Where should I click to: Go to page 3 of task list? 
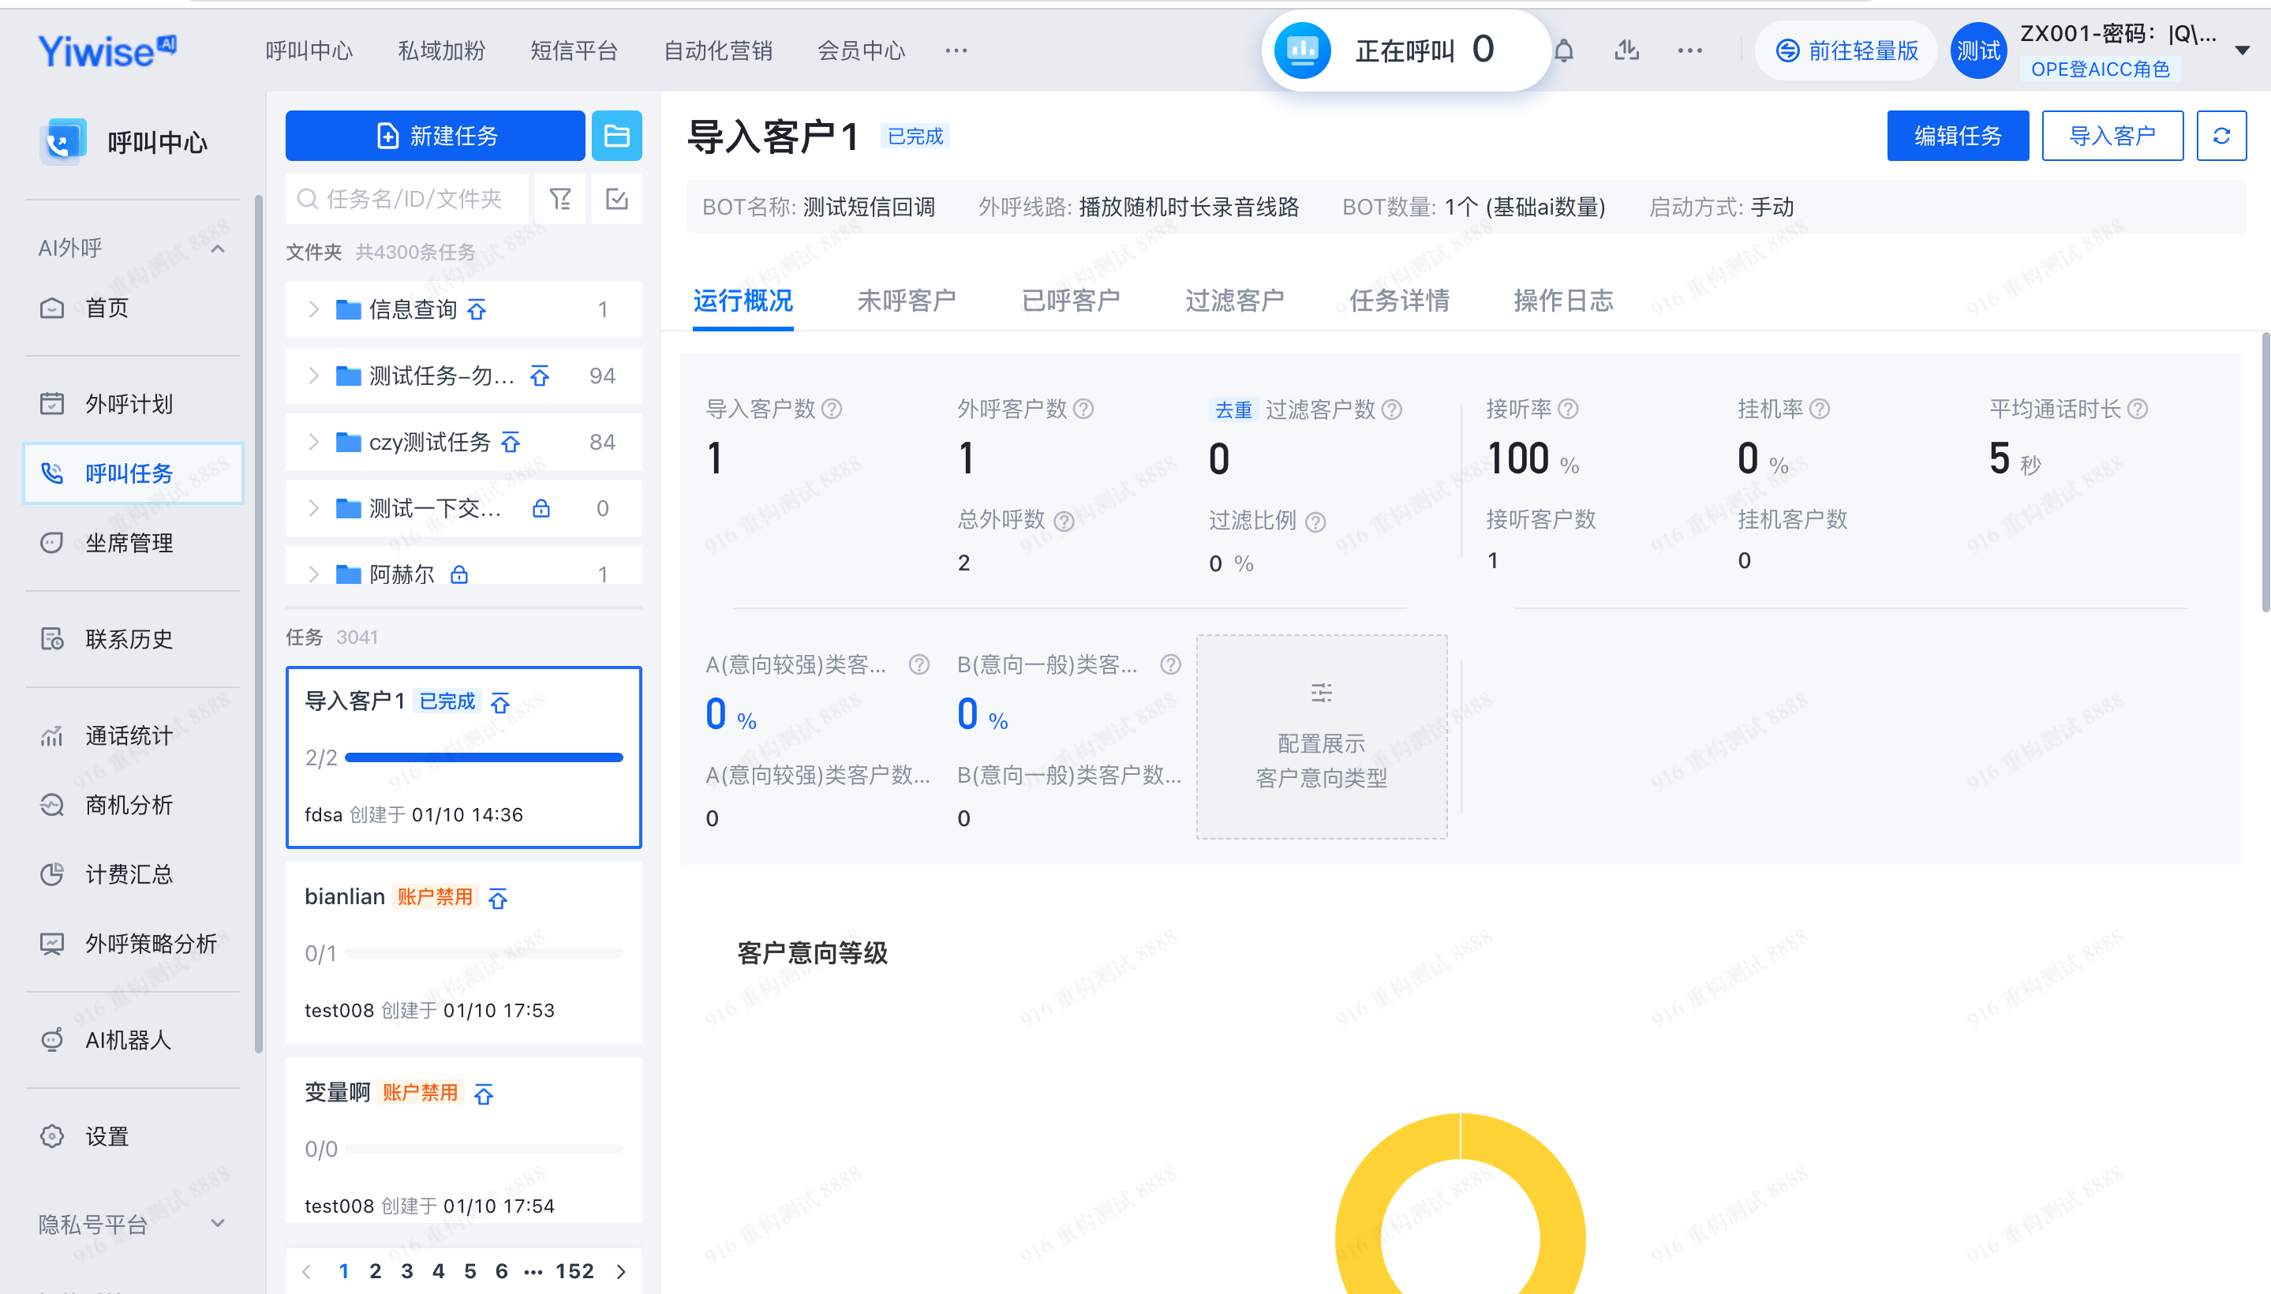click(x=407, y=1271)
